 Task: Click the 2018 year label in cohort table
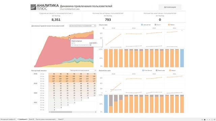point(35,74)
